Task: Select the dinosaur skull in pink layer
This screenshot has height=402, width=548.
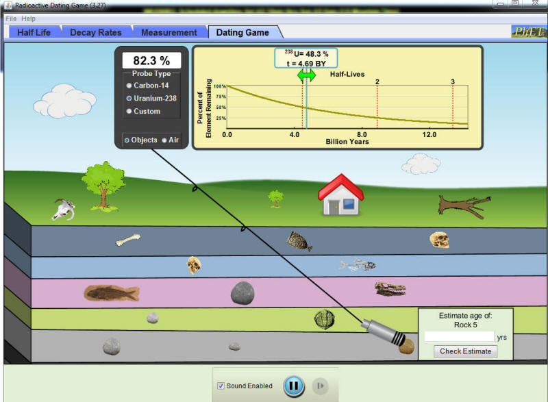Action: (390, 289)
